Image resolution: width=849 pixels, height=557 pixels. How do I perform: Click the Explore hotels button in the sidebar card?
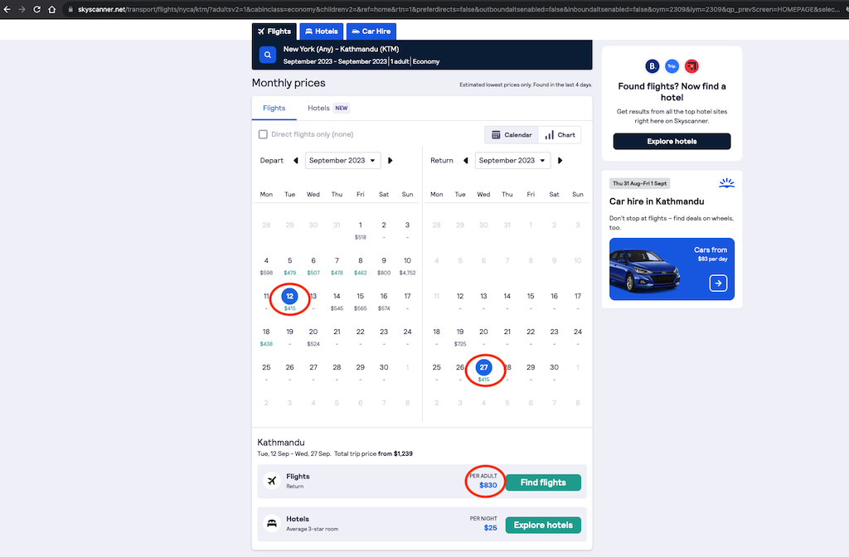point(671,141)
